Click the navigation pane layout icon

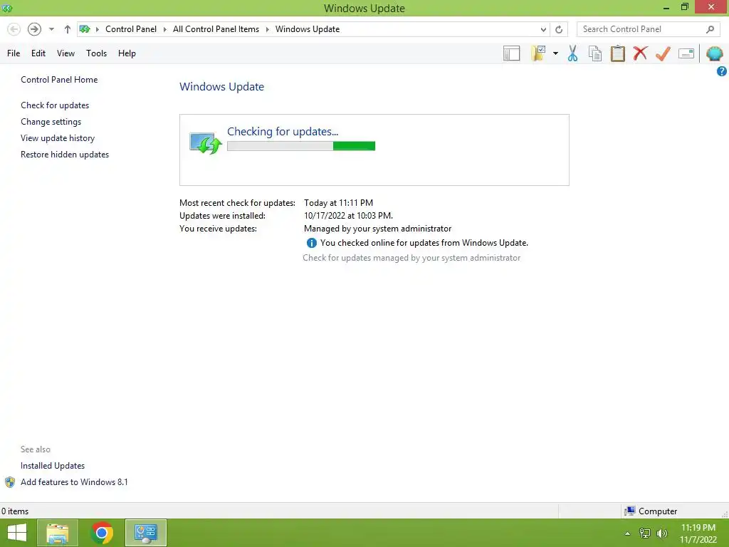point(511,53)
